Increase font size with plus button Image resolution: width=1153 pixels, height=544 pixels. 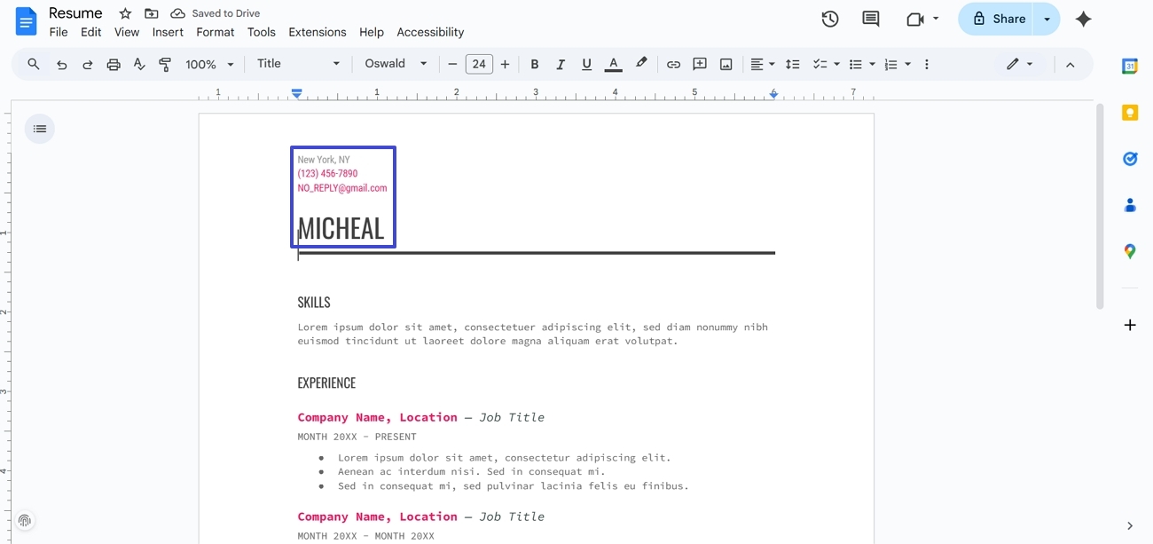click(506, 64)
